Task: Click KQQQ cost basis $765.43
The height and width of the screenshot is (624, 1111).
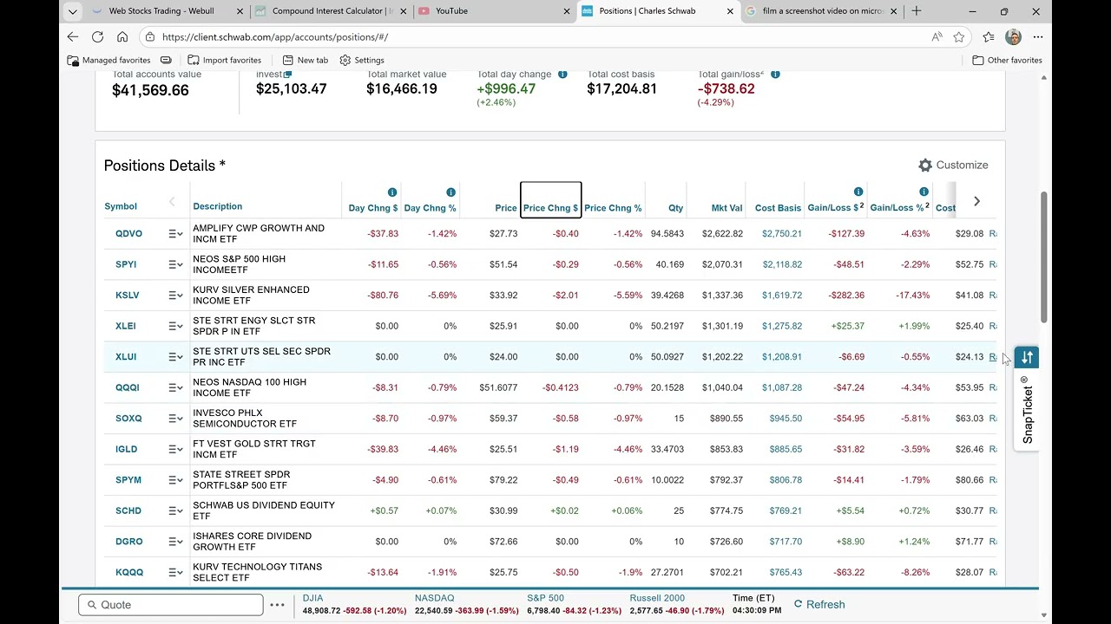Action: [x=786, y=572]
